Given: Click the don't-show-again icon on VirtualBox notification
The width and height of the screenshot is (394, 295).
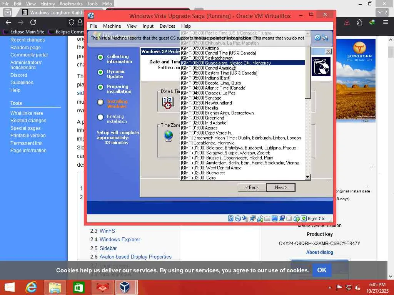Looking at the screenshot, I should point(325,38).
